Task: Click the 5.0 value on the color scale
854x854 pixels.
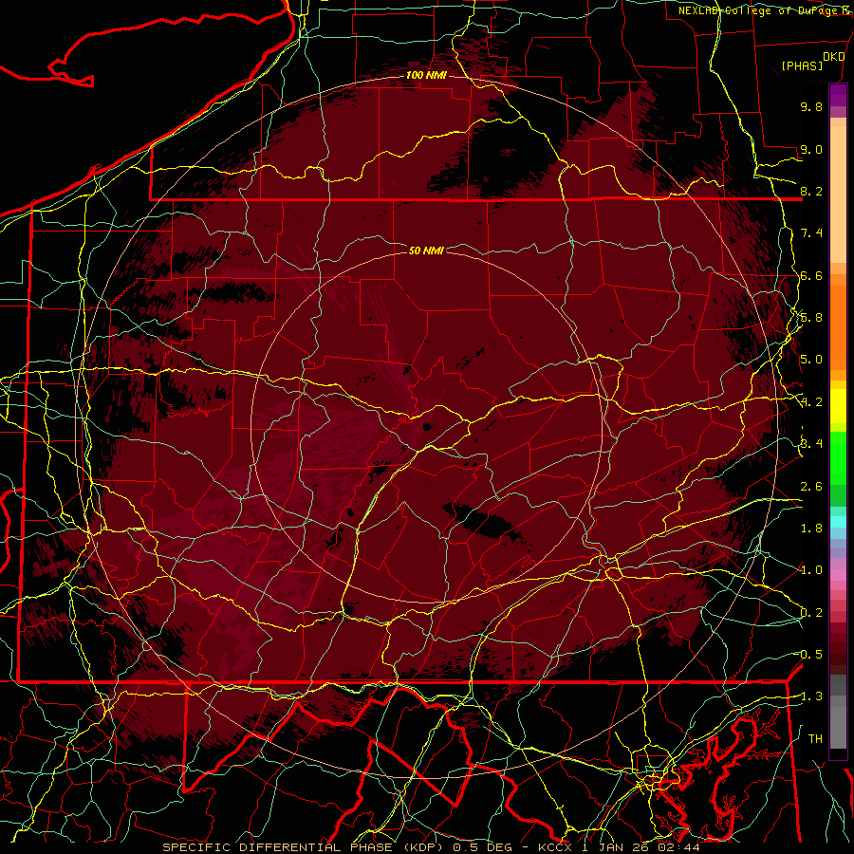Action: coord(811,360)
